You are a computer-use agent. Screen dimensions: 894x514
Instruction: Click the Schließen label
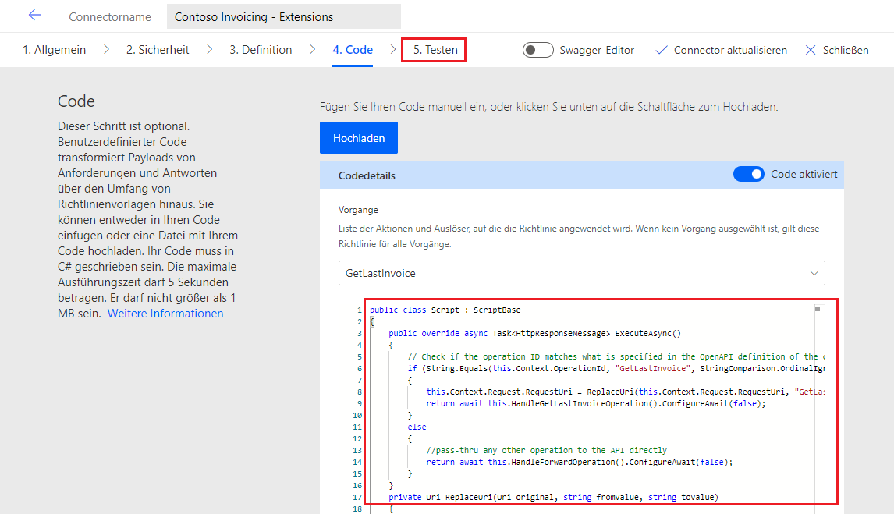pos(846,50)
